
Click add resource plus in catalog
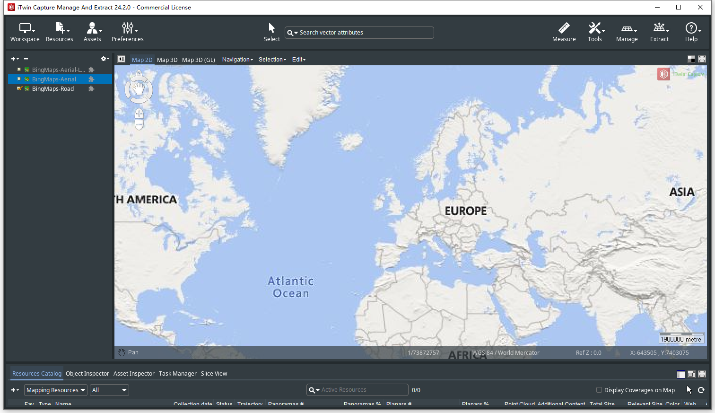coord(15,390)
